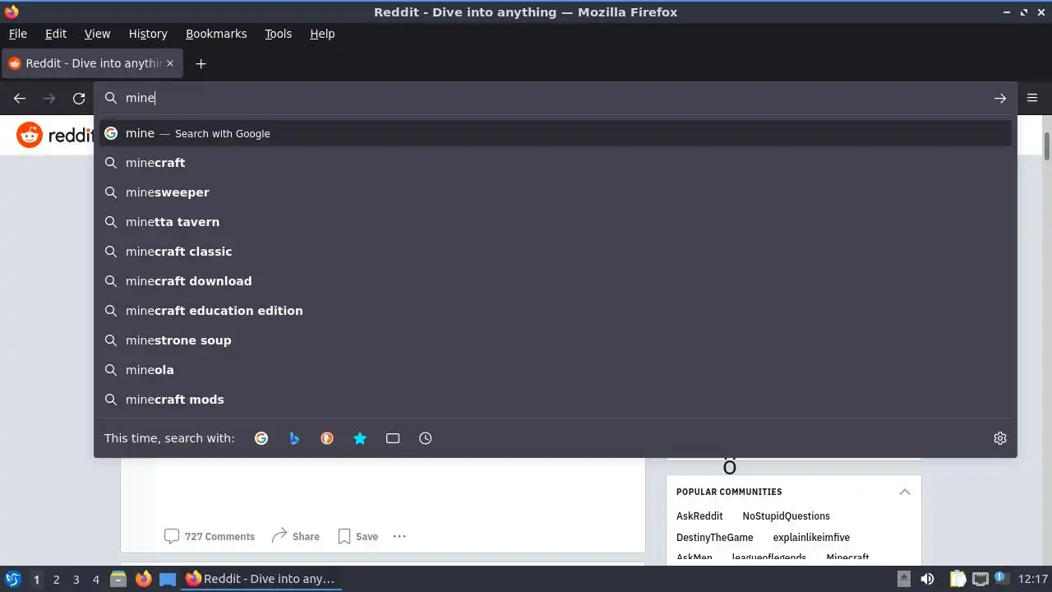Choose 'minecraft education edition' suggestion
Image resolution: width=1052 pixels, height=592 pixels.
(556, 311)
